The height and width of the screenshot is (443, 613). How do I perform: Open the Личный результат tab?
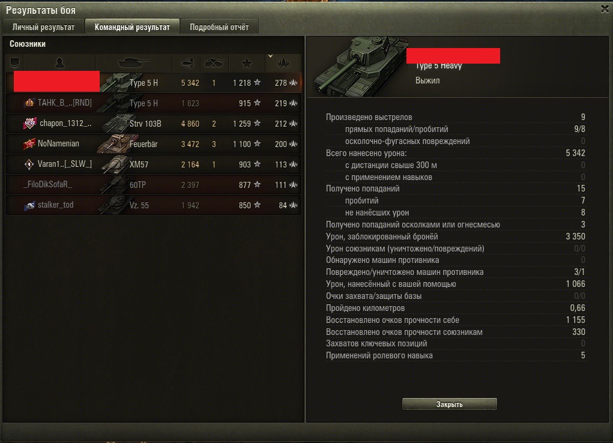(43, 27)
